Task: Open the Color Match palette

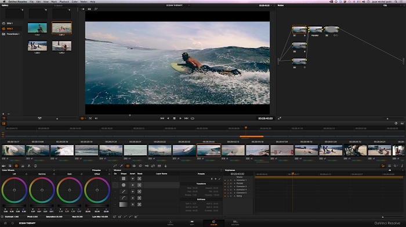Action: point(10,166)
